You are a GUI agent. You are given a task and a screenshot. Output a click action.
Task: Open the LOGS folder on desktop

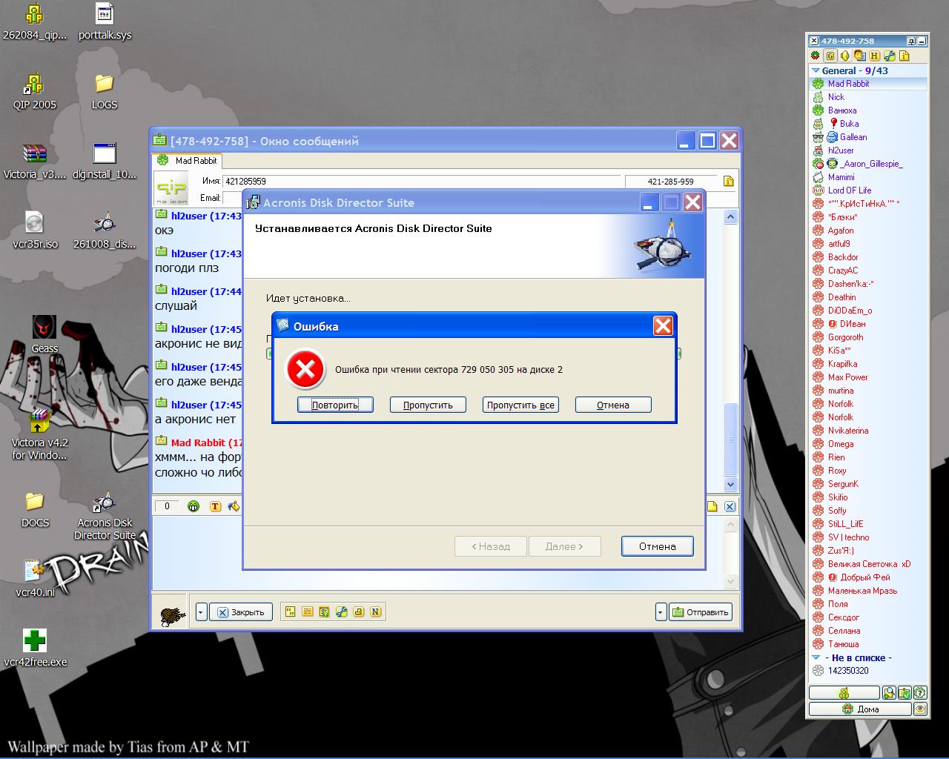pos(104,92)
